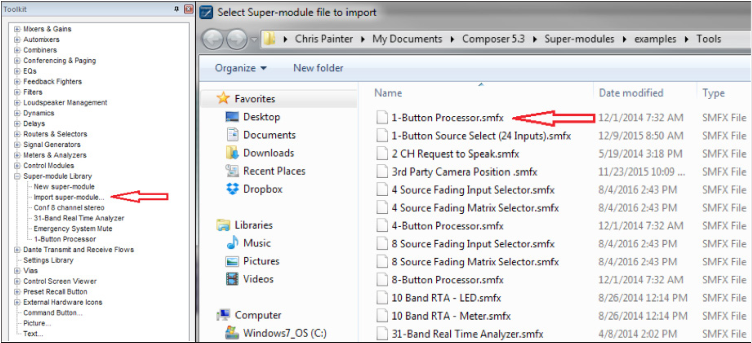Open Dropbox in the Favorites sidebar
The height and width of the screenshot is (343, 752).
[262, 189]
